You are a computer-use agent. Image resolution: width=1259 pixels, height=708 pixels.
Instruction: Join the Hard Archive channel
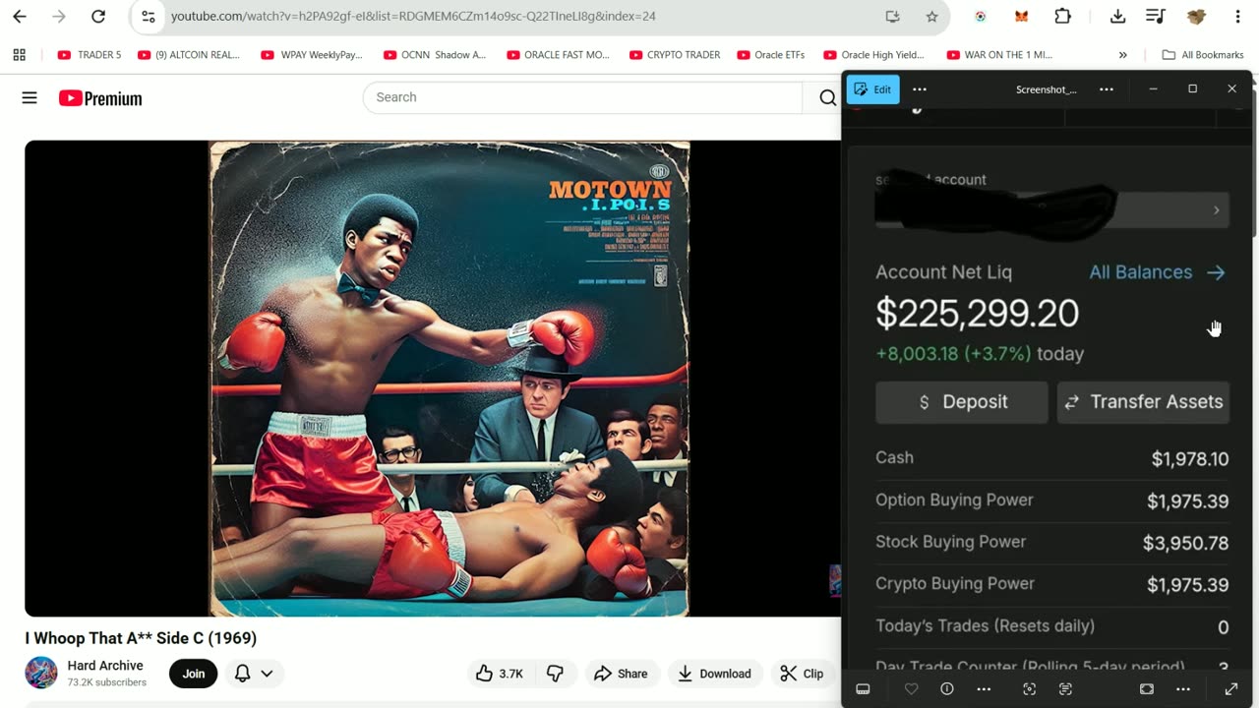coord(194,674)
